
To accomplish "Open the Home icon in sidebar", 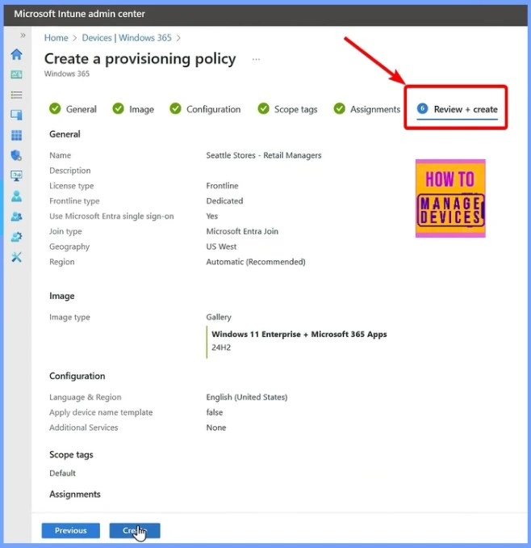I will click(16, 54).
